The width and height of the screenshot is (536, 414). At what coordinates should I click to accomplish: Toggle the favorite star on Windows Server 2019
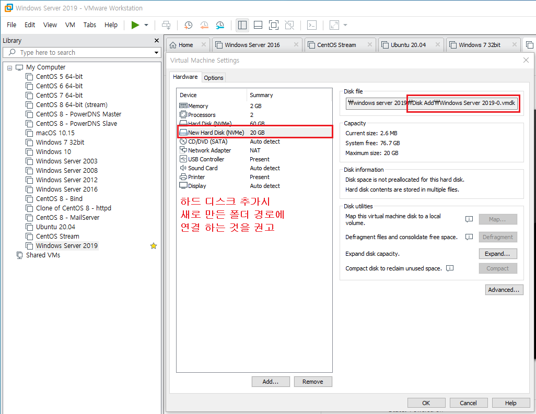pyautogui.click(x=154, y=245)
